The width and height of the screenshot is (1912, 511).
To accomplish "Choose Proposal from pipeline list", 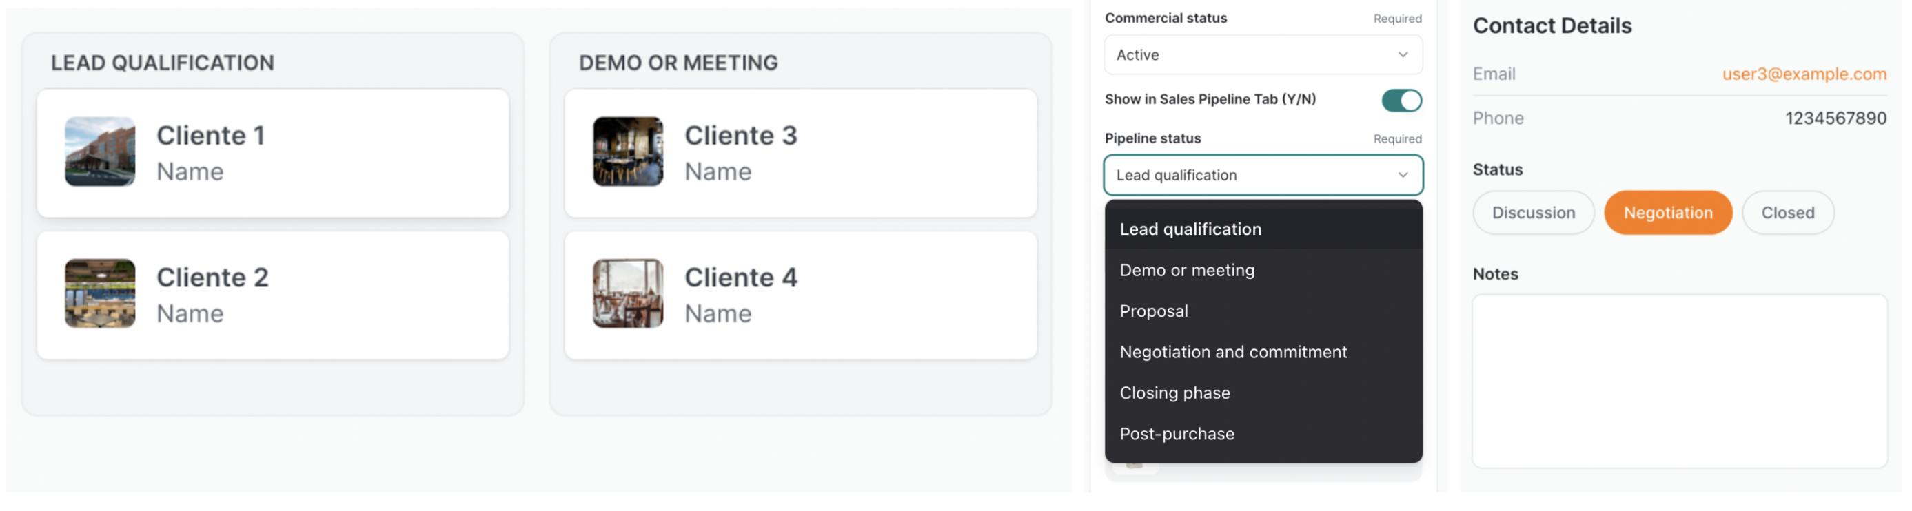I will pos(1153,311).
